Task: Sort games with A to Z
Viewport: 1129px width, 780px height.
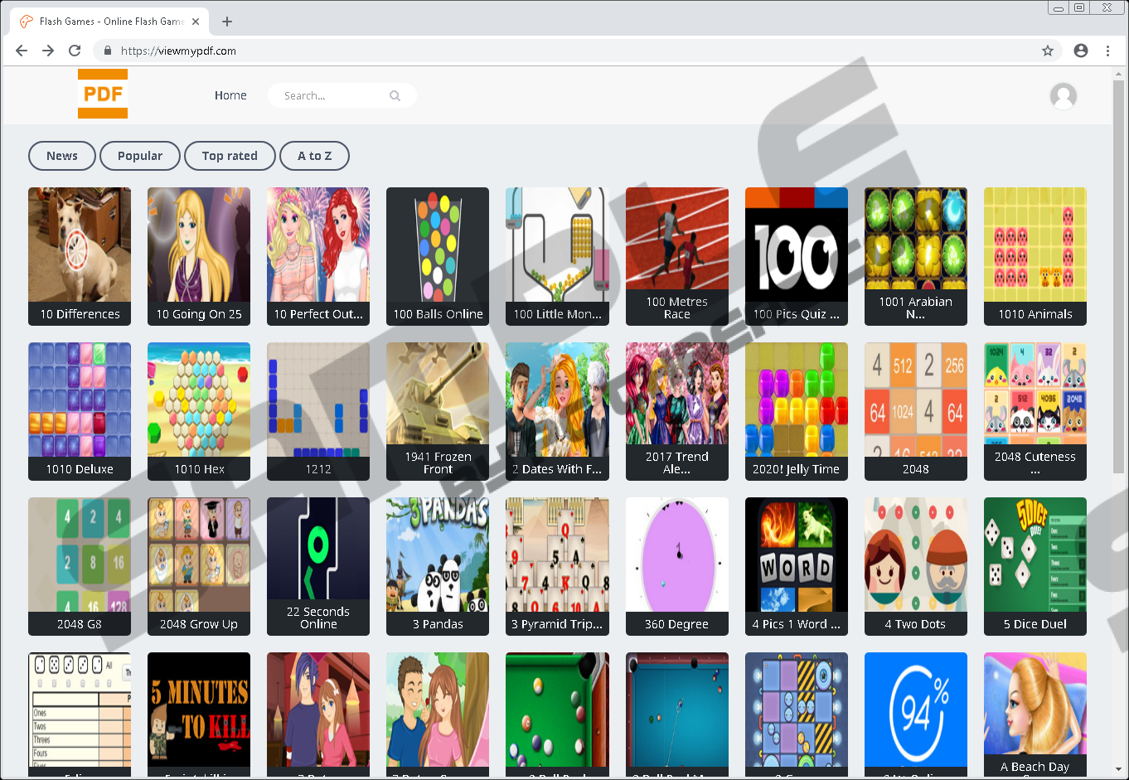Action: click(x=314, y=156)
